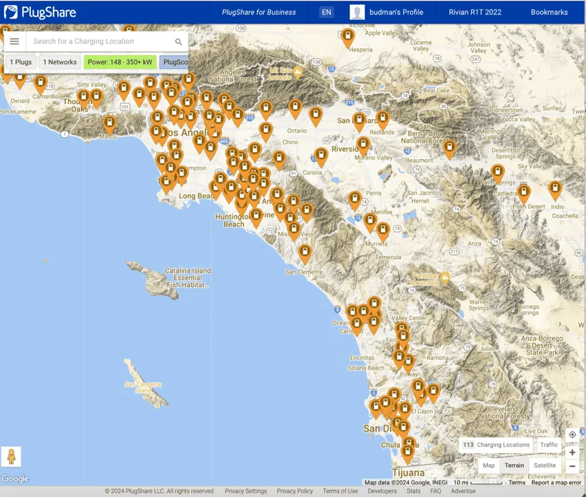Switch to the Satellite view
The height and width of the screenshot is (497, 586).
[545, 465]
